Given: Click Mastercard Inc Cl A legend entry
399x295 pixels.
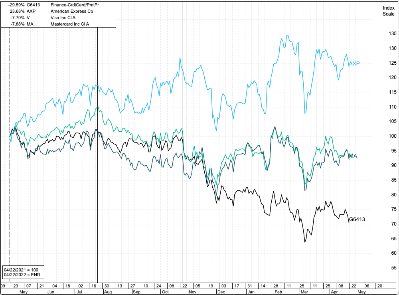Looking at the screenshot, I should point(70,24).
